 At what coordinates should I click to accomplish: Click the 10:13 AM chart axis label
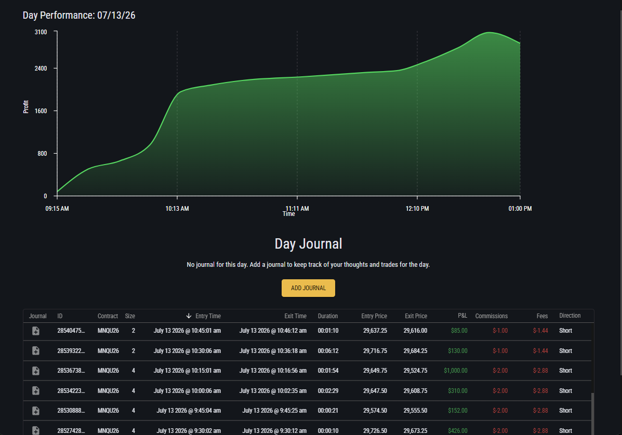(177, 208)
